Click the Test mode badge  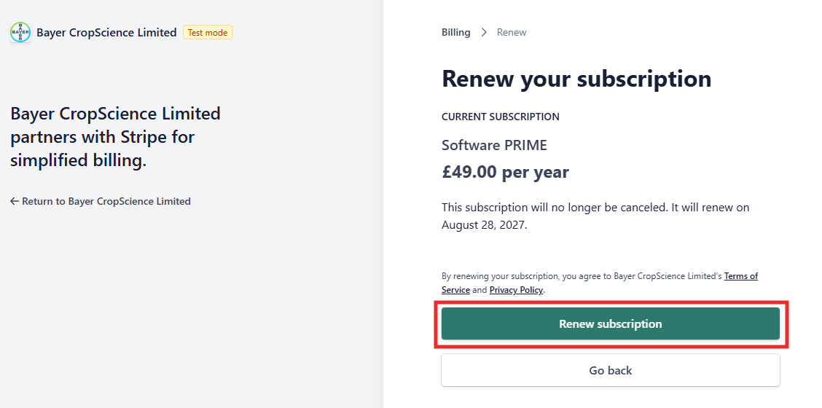click(208, 33)
